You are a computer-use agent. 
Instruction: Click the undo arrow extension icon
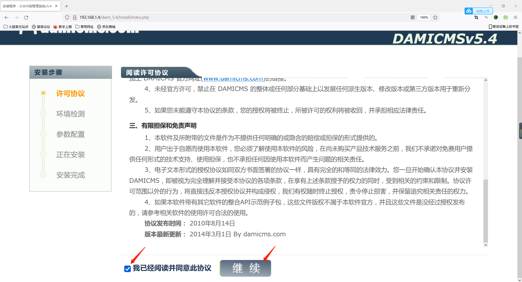coord(486,17)
